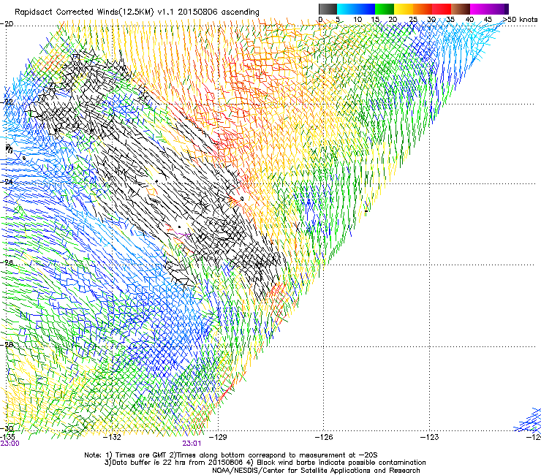Click the legend label '10'

357,20
